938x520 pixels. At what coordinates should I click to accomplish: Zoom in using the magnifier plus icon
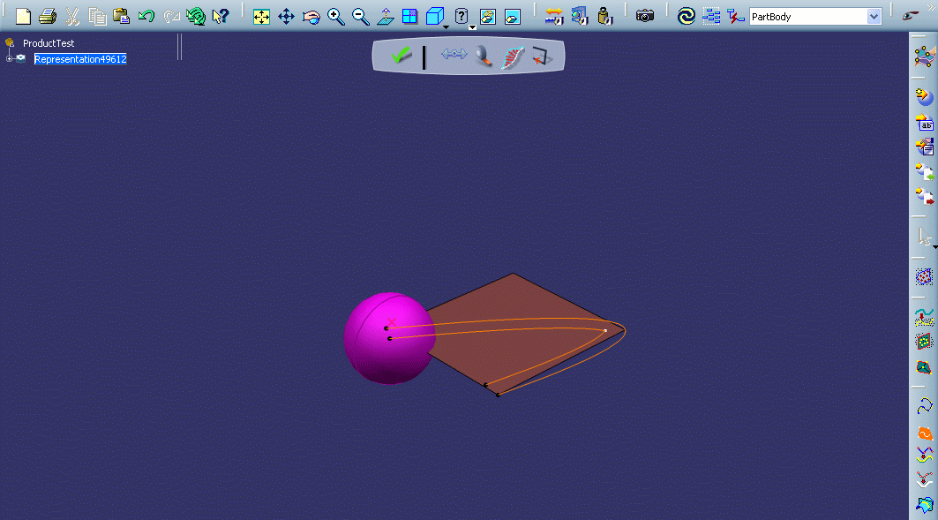(336, 16)
